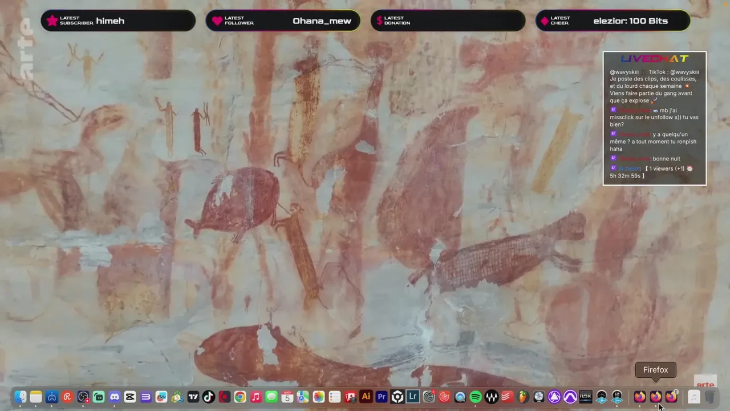The height and width of the screenshot is (411, 730).
Task: Open the purple arch-shaped A app icon
Action: click(570, 397)
